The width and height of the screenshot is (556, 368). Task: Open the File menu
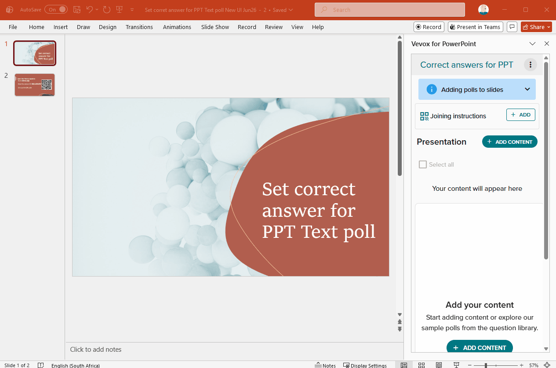tap(13, 27)
